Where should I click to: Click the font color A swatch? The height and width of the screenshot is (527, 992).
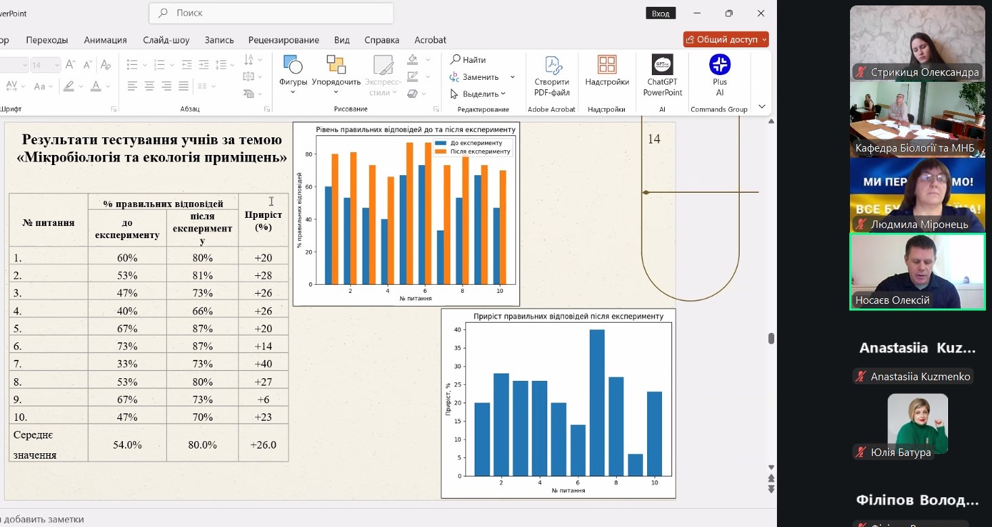click(95, 86)
